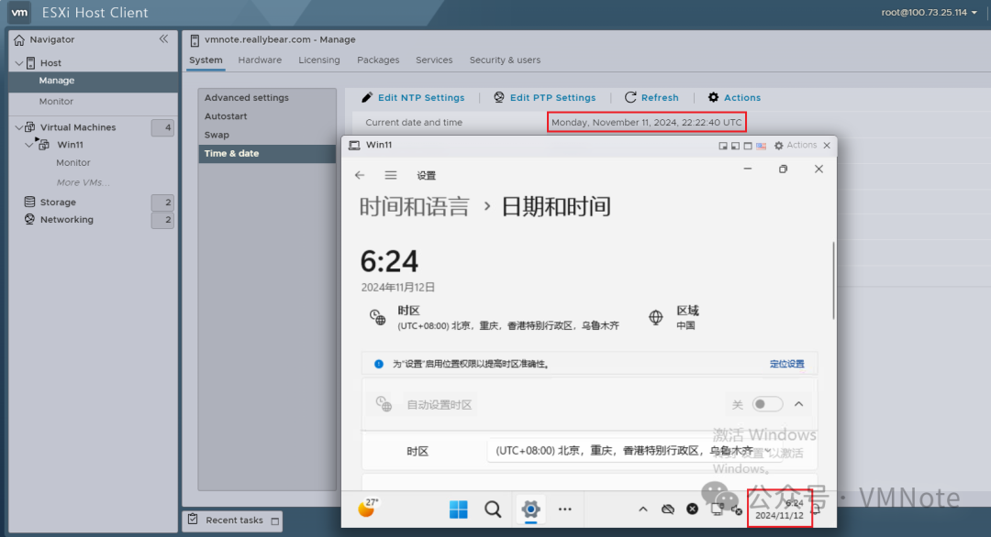
Task: Open the Settings hamburger menu
Action: [x=391, y=175]
